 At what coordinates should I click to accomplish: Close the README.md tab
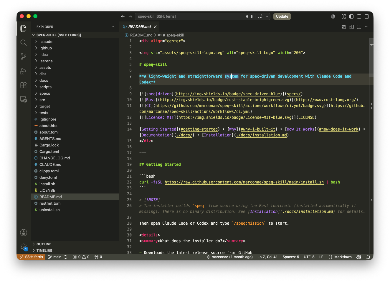155,27
